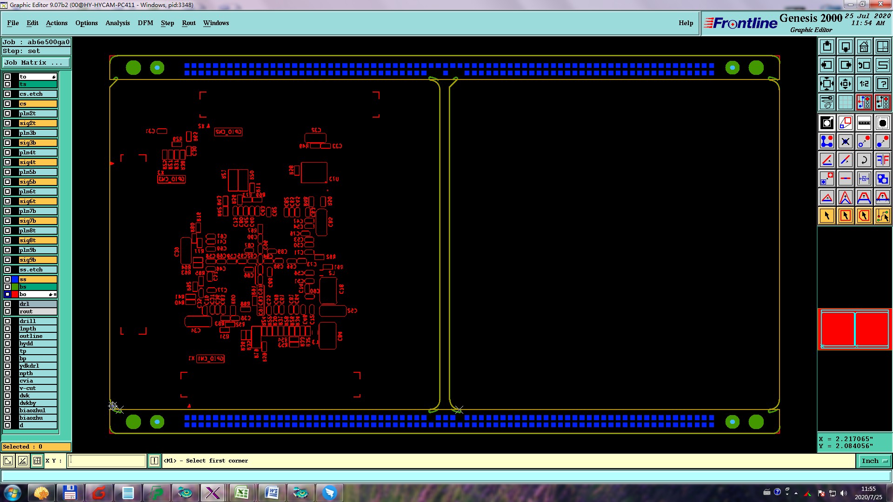
Task: Toggle checkbox for the drill layer
Action: (x=7, y=321)
